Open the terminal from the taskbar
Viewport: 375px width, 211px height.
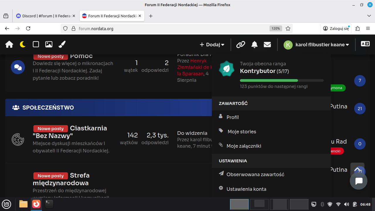(x=49, y=204)
